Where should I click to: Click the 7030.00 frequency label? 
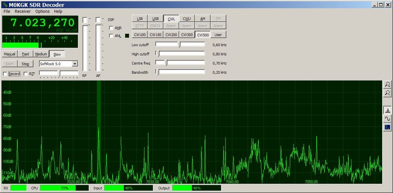153,182
